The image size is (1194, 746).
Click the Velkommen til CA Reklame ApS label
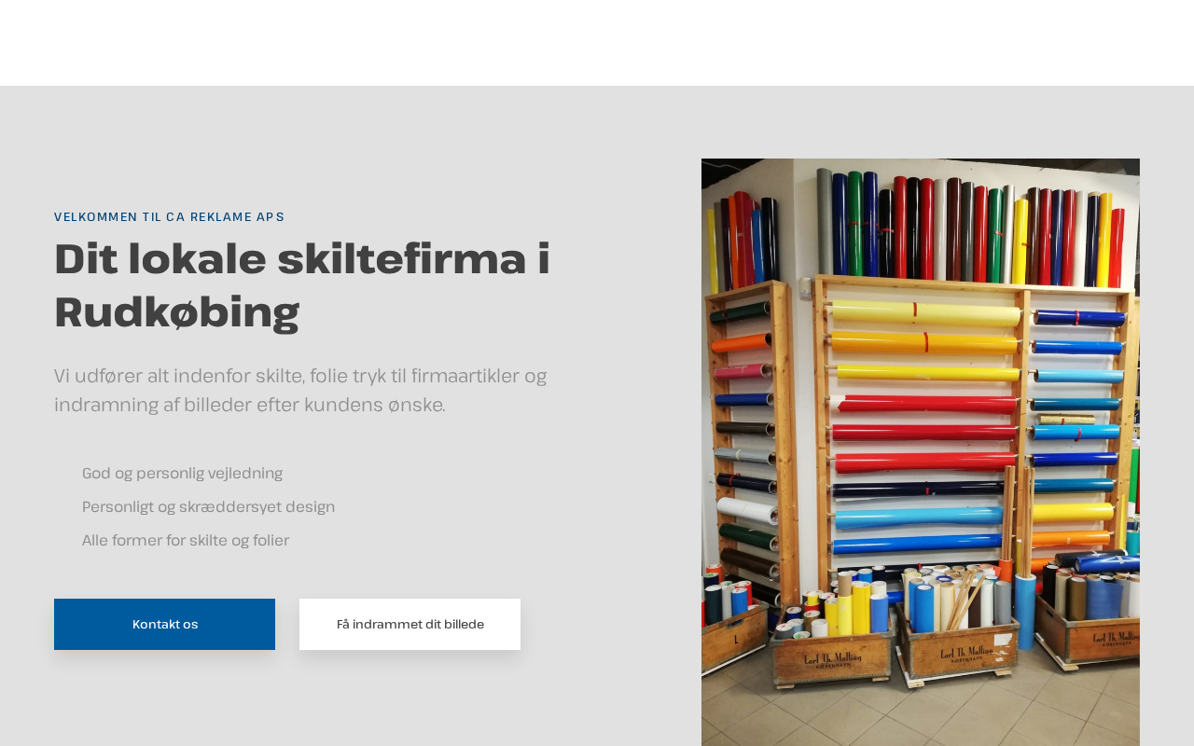pos(169,216)
